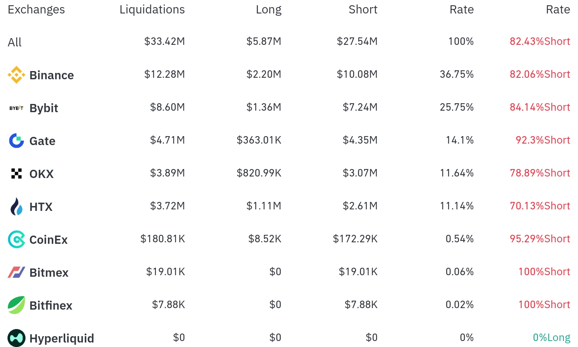Select the All exchanges row label
Viewport: 578px width, 347px height.
point(15,42)
